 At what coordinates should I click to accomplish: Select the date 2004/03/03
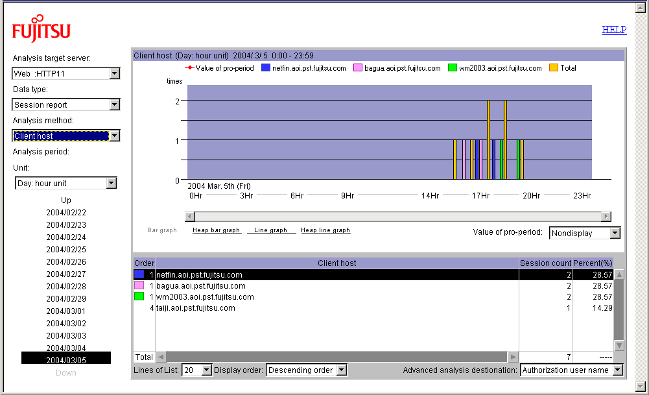coord(66,336)
